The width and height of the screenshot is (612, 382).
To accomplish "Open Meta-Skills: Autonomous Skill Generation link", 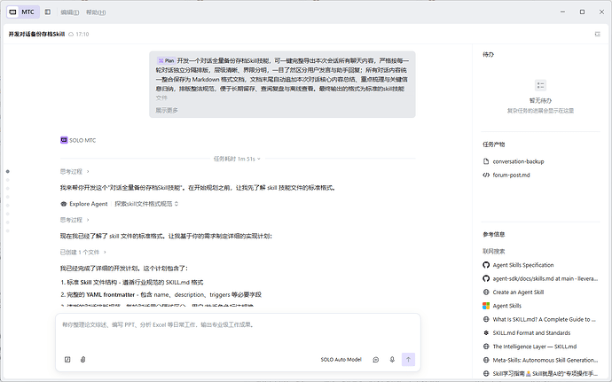I will tap(545, 360).
